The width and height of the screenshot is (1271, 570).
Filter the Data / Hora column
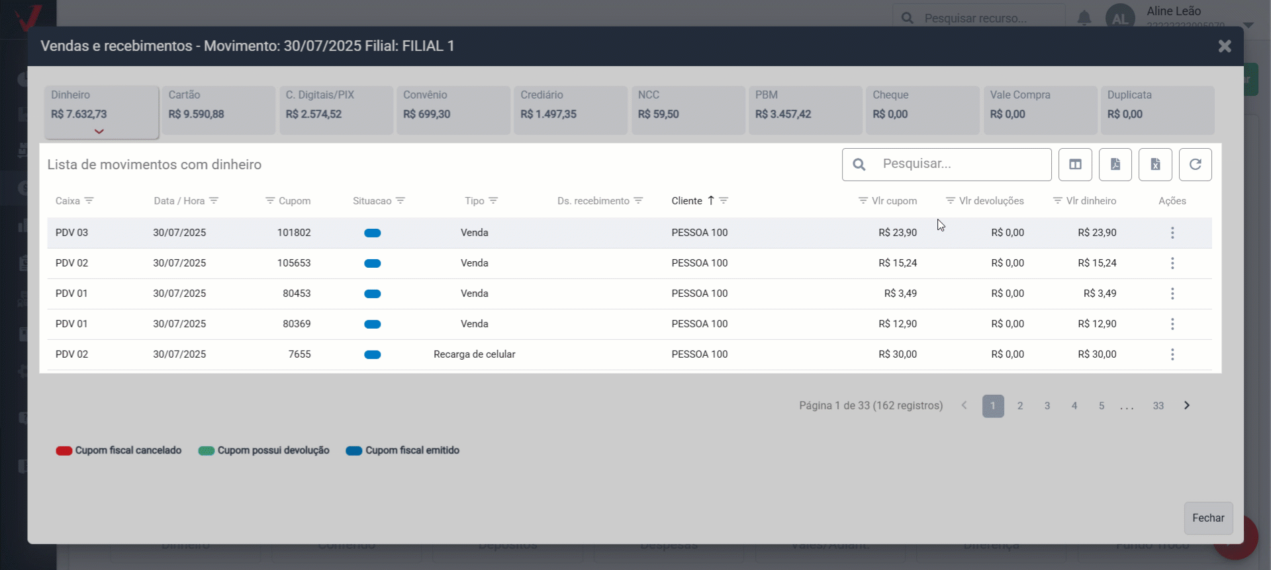[214, 201]
